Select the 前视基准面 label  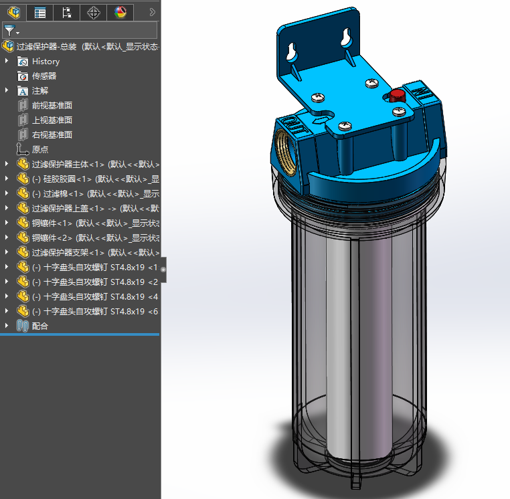(52, 105)
